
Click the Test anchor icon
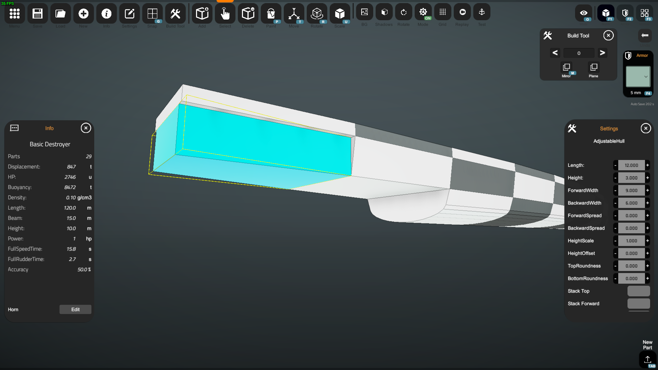click(x=482, y=12)
